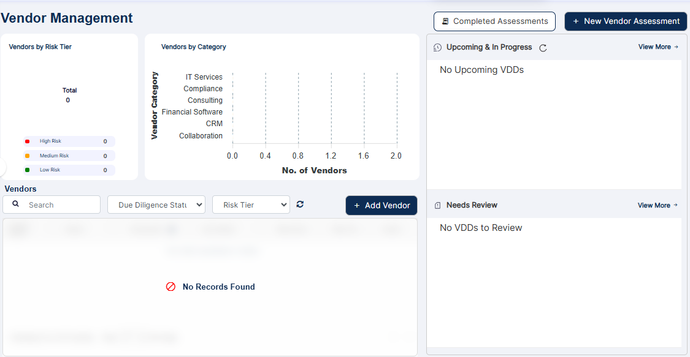Click the reload icon beside Upcoming & In Progress
Screen dimensions: 690x357
(x=542, y=47)
